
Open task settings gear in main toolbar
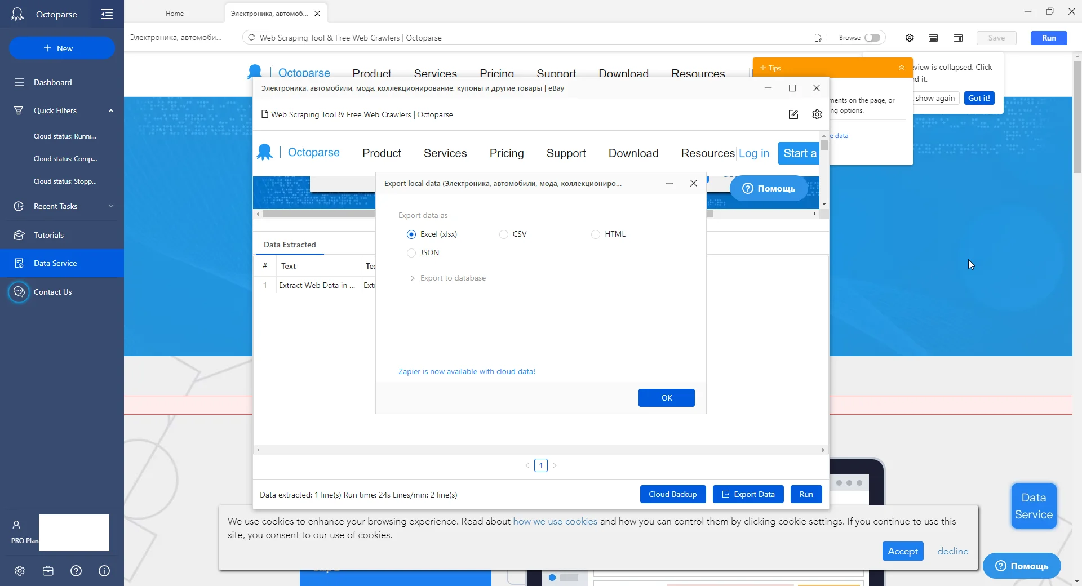910,38
